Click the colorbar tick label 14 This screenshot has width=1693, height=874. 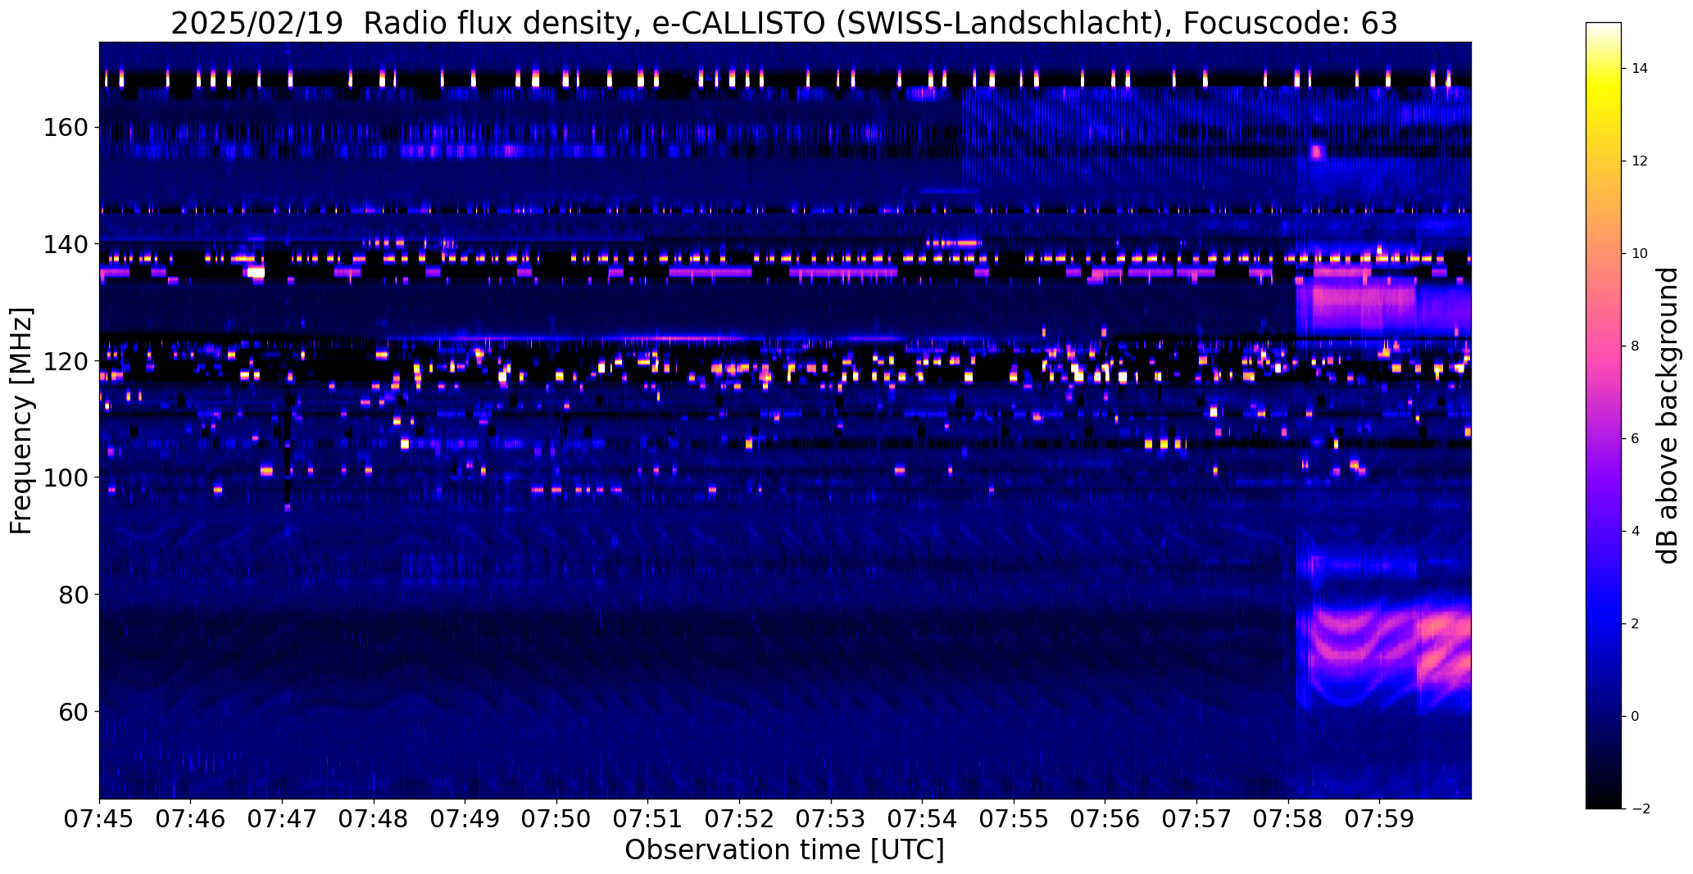point(1640,69)
